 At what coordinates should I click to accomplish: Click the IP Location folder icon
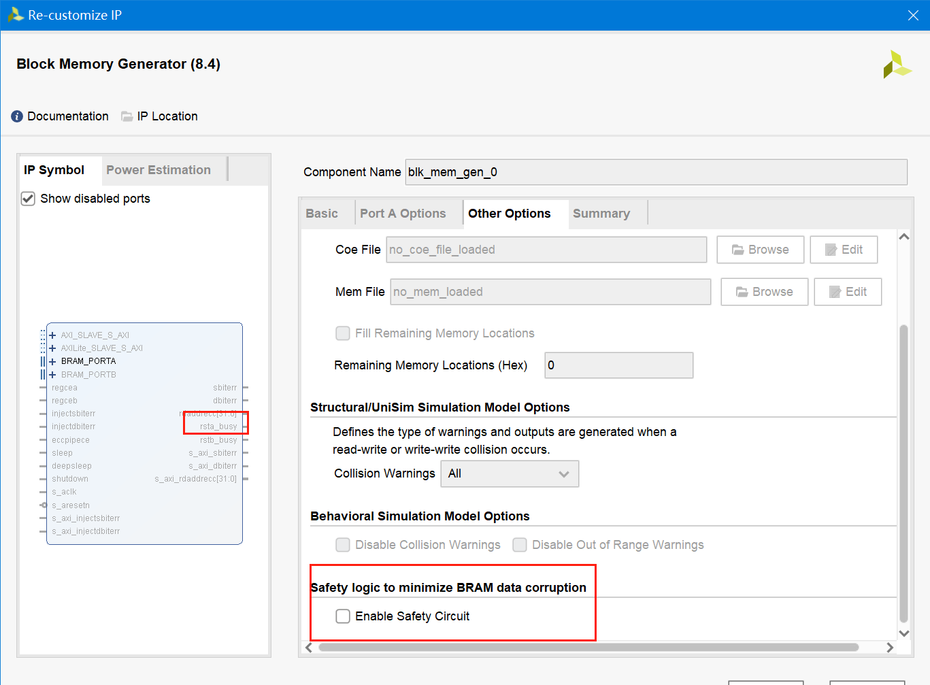[x=127, y=116]
